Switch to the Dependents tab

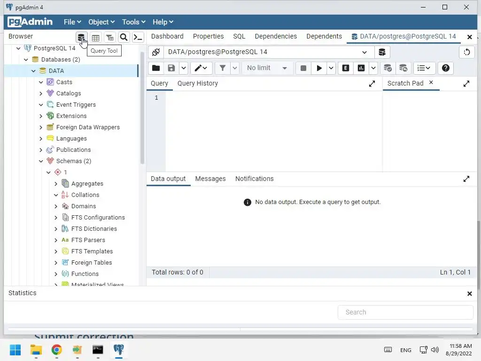coord(324,36)
